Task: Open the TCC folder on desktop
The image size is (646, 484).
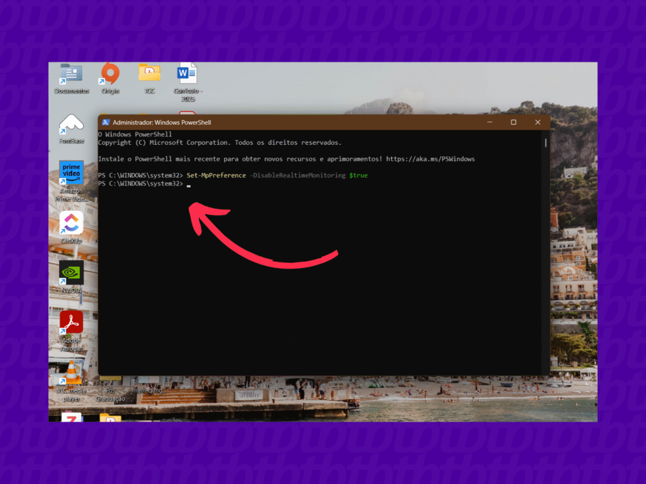Action: click(149, 78)
